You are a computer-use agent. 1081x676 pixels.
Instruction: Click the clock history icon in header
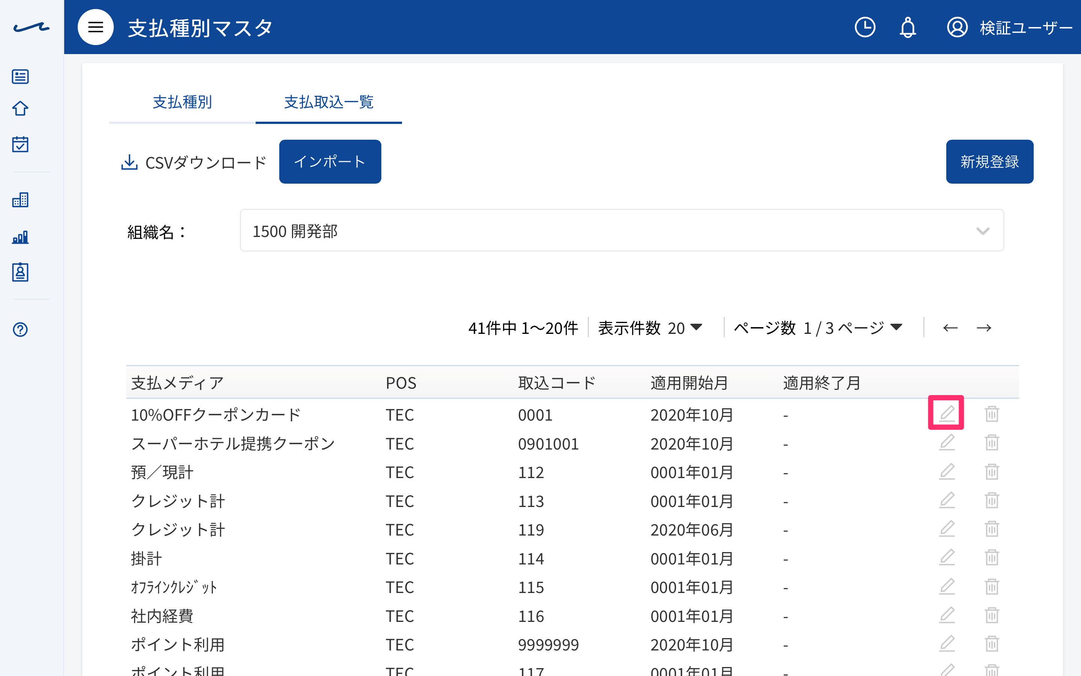865,27
